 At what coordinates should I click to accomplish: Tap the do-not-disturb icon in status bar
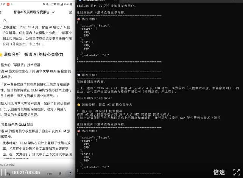[x=44, y=4]
